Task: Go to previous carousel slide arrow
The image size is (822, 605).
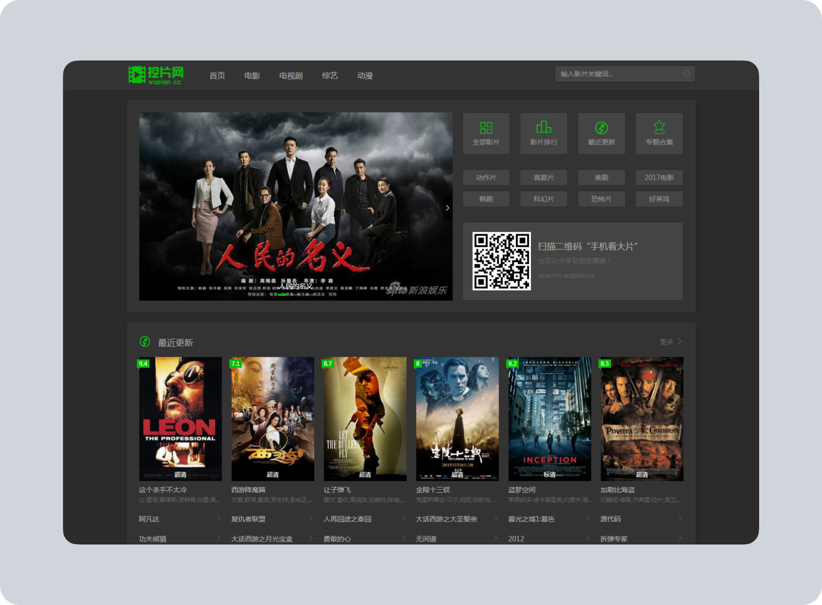Action: [144, 207]
